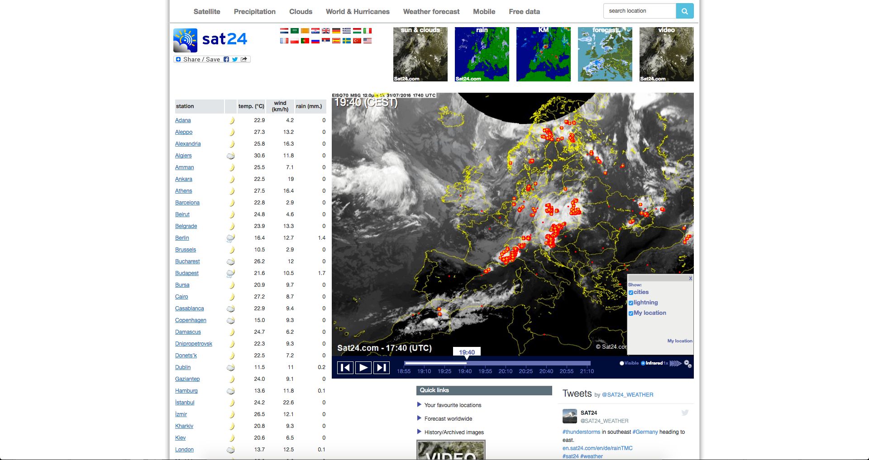869x460 pixels.
Task: Close the Show options overlay
Action: (x=691, y=278)
